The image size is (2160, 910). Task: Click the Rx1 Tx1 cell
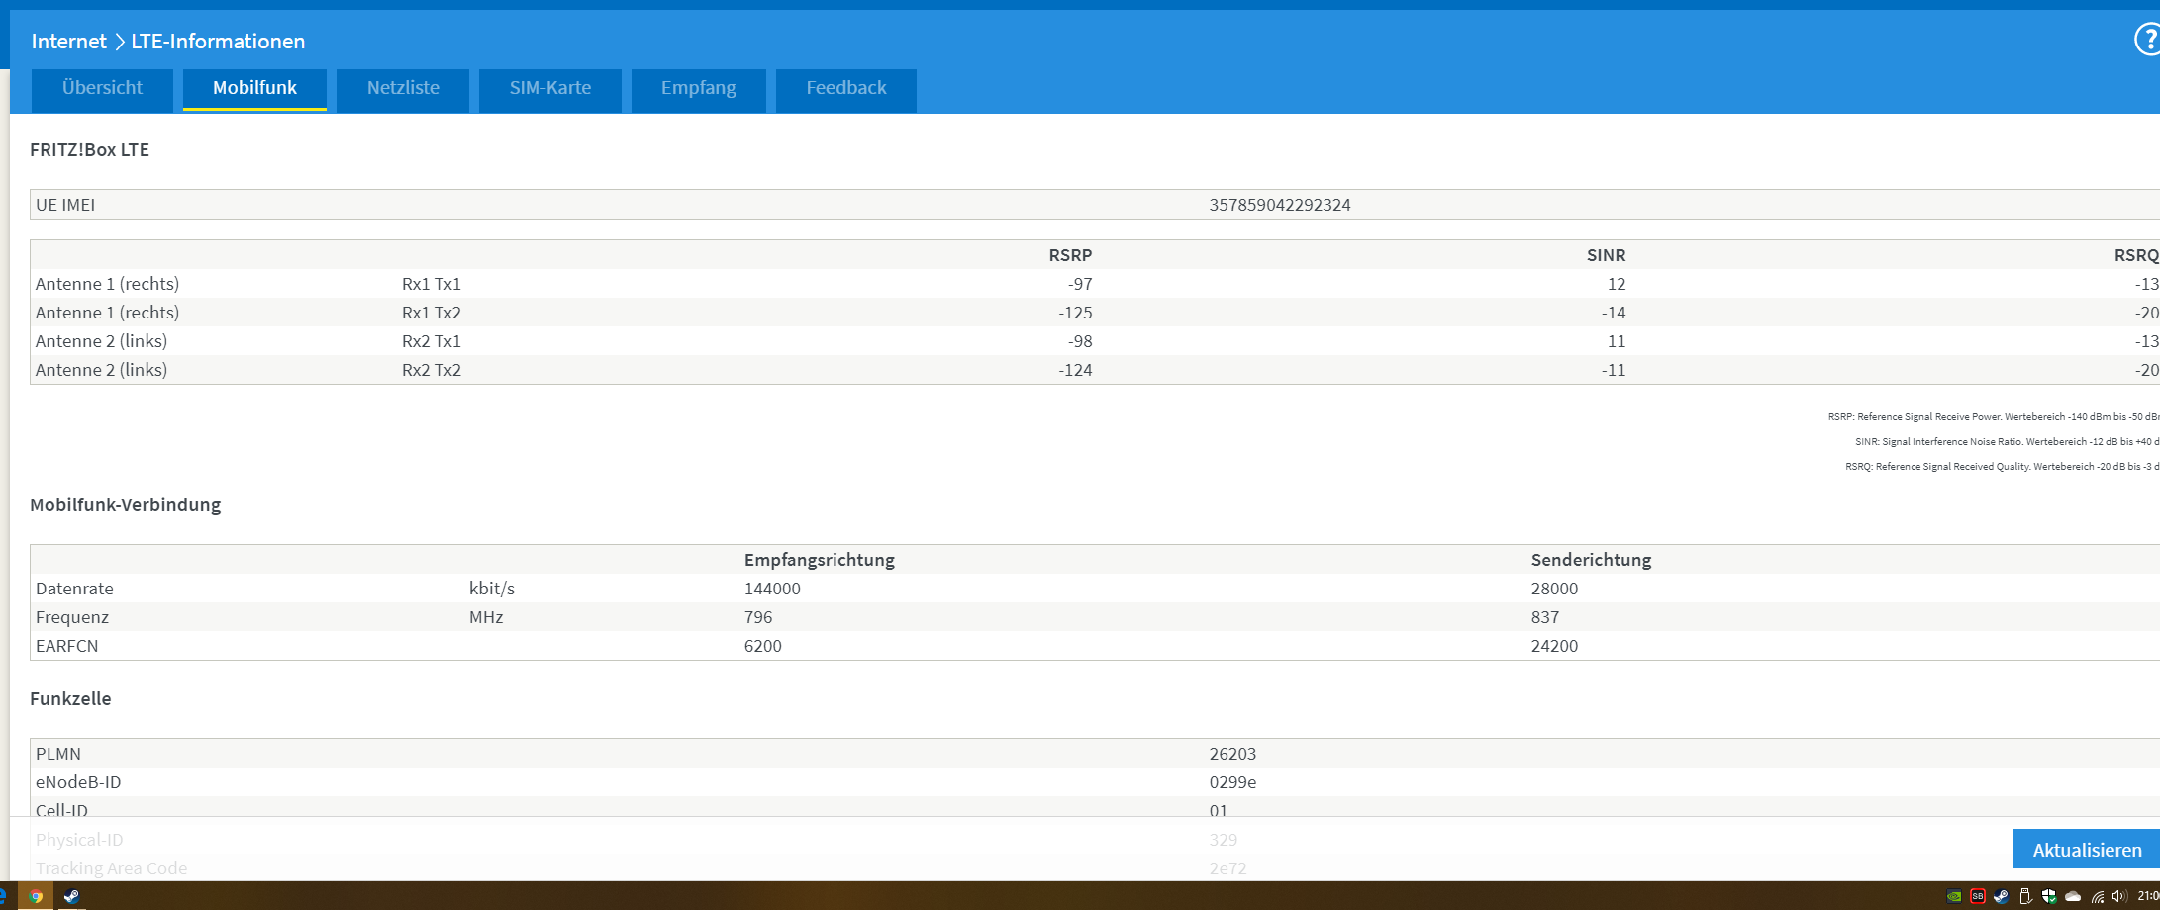tap(432, 284)
